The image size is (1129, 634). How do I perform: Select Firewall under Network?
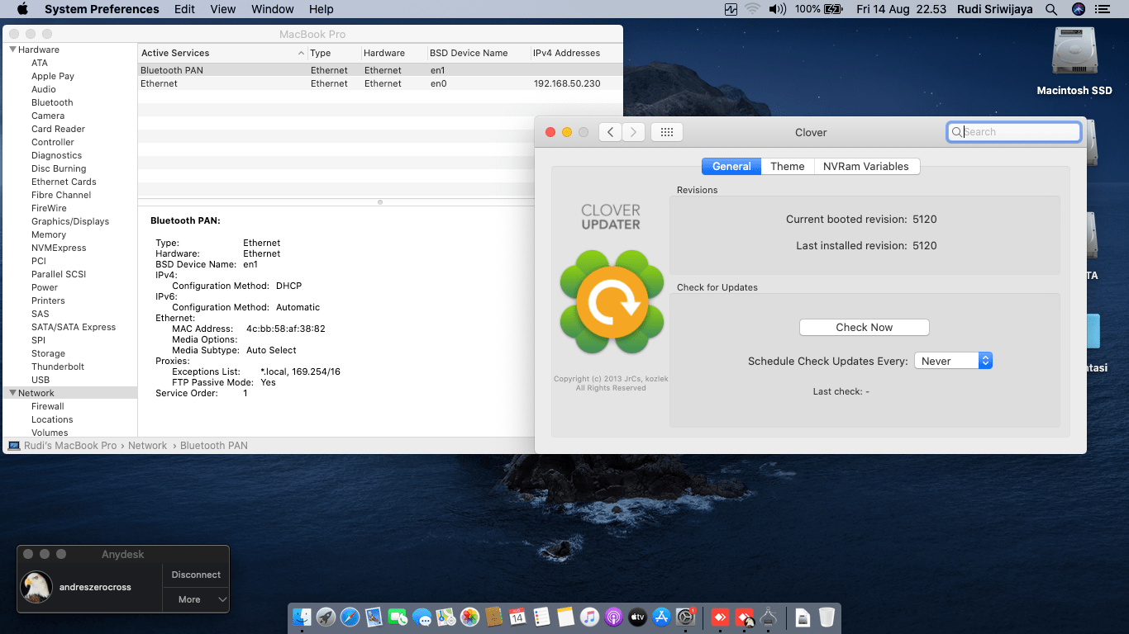[x=48, y=406]
